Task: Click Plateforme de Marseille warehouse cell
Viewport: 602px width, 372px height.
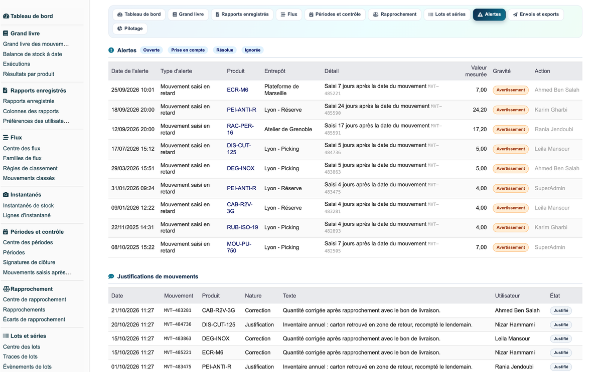Action: 281,90
